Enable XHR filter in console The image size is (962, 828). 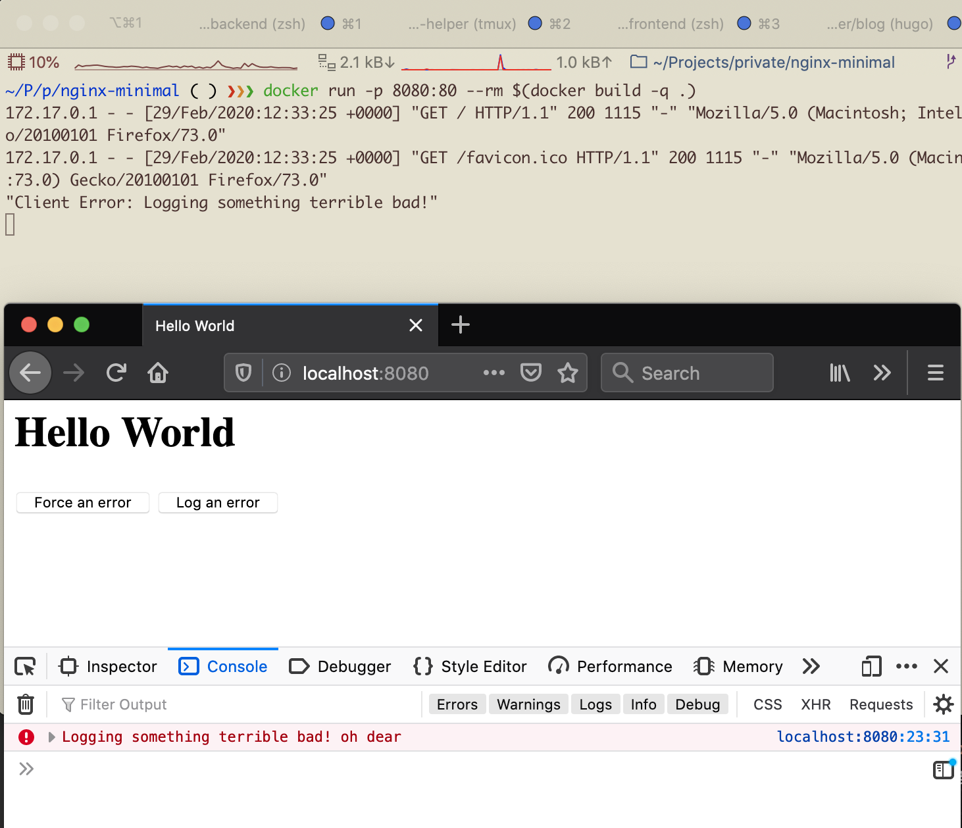pyautogui.click(x=815, y=704)
